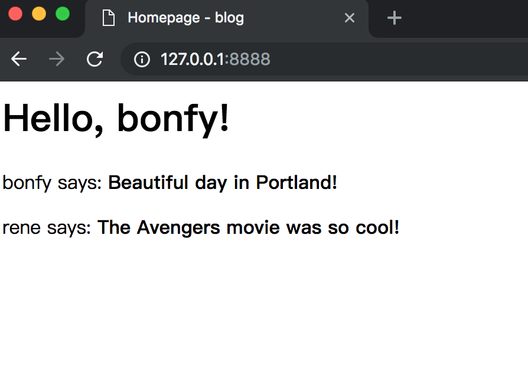Click the back navigation arrow
The image size is (528, 372).
pos(19,59)
